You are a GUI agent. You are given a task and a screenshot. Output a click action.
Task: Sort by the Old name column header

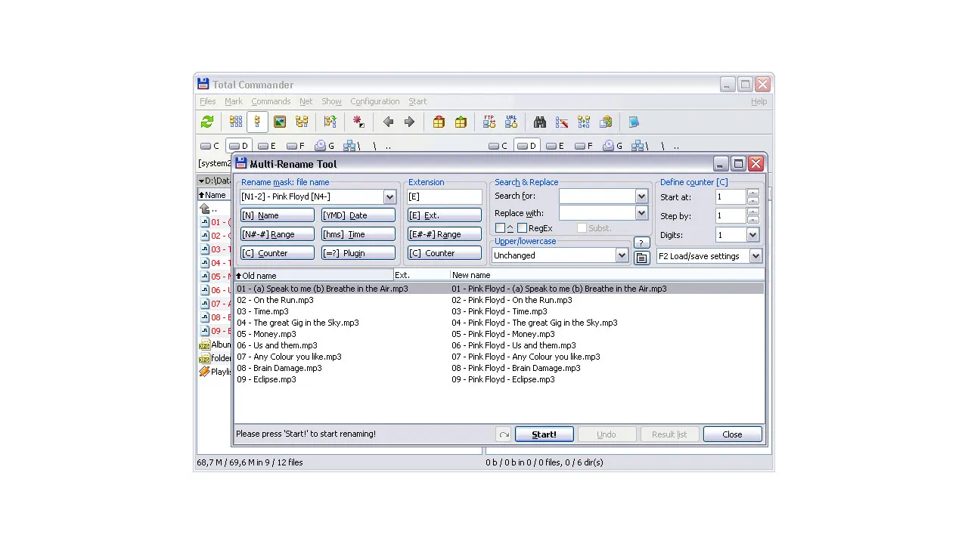point(314,276)
